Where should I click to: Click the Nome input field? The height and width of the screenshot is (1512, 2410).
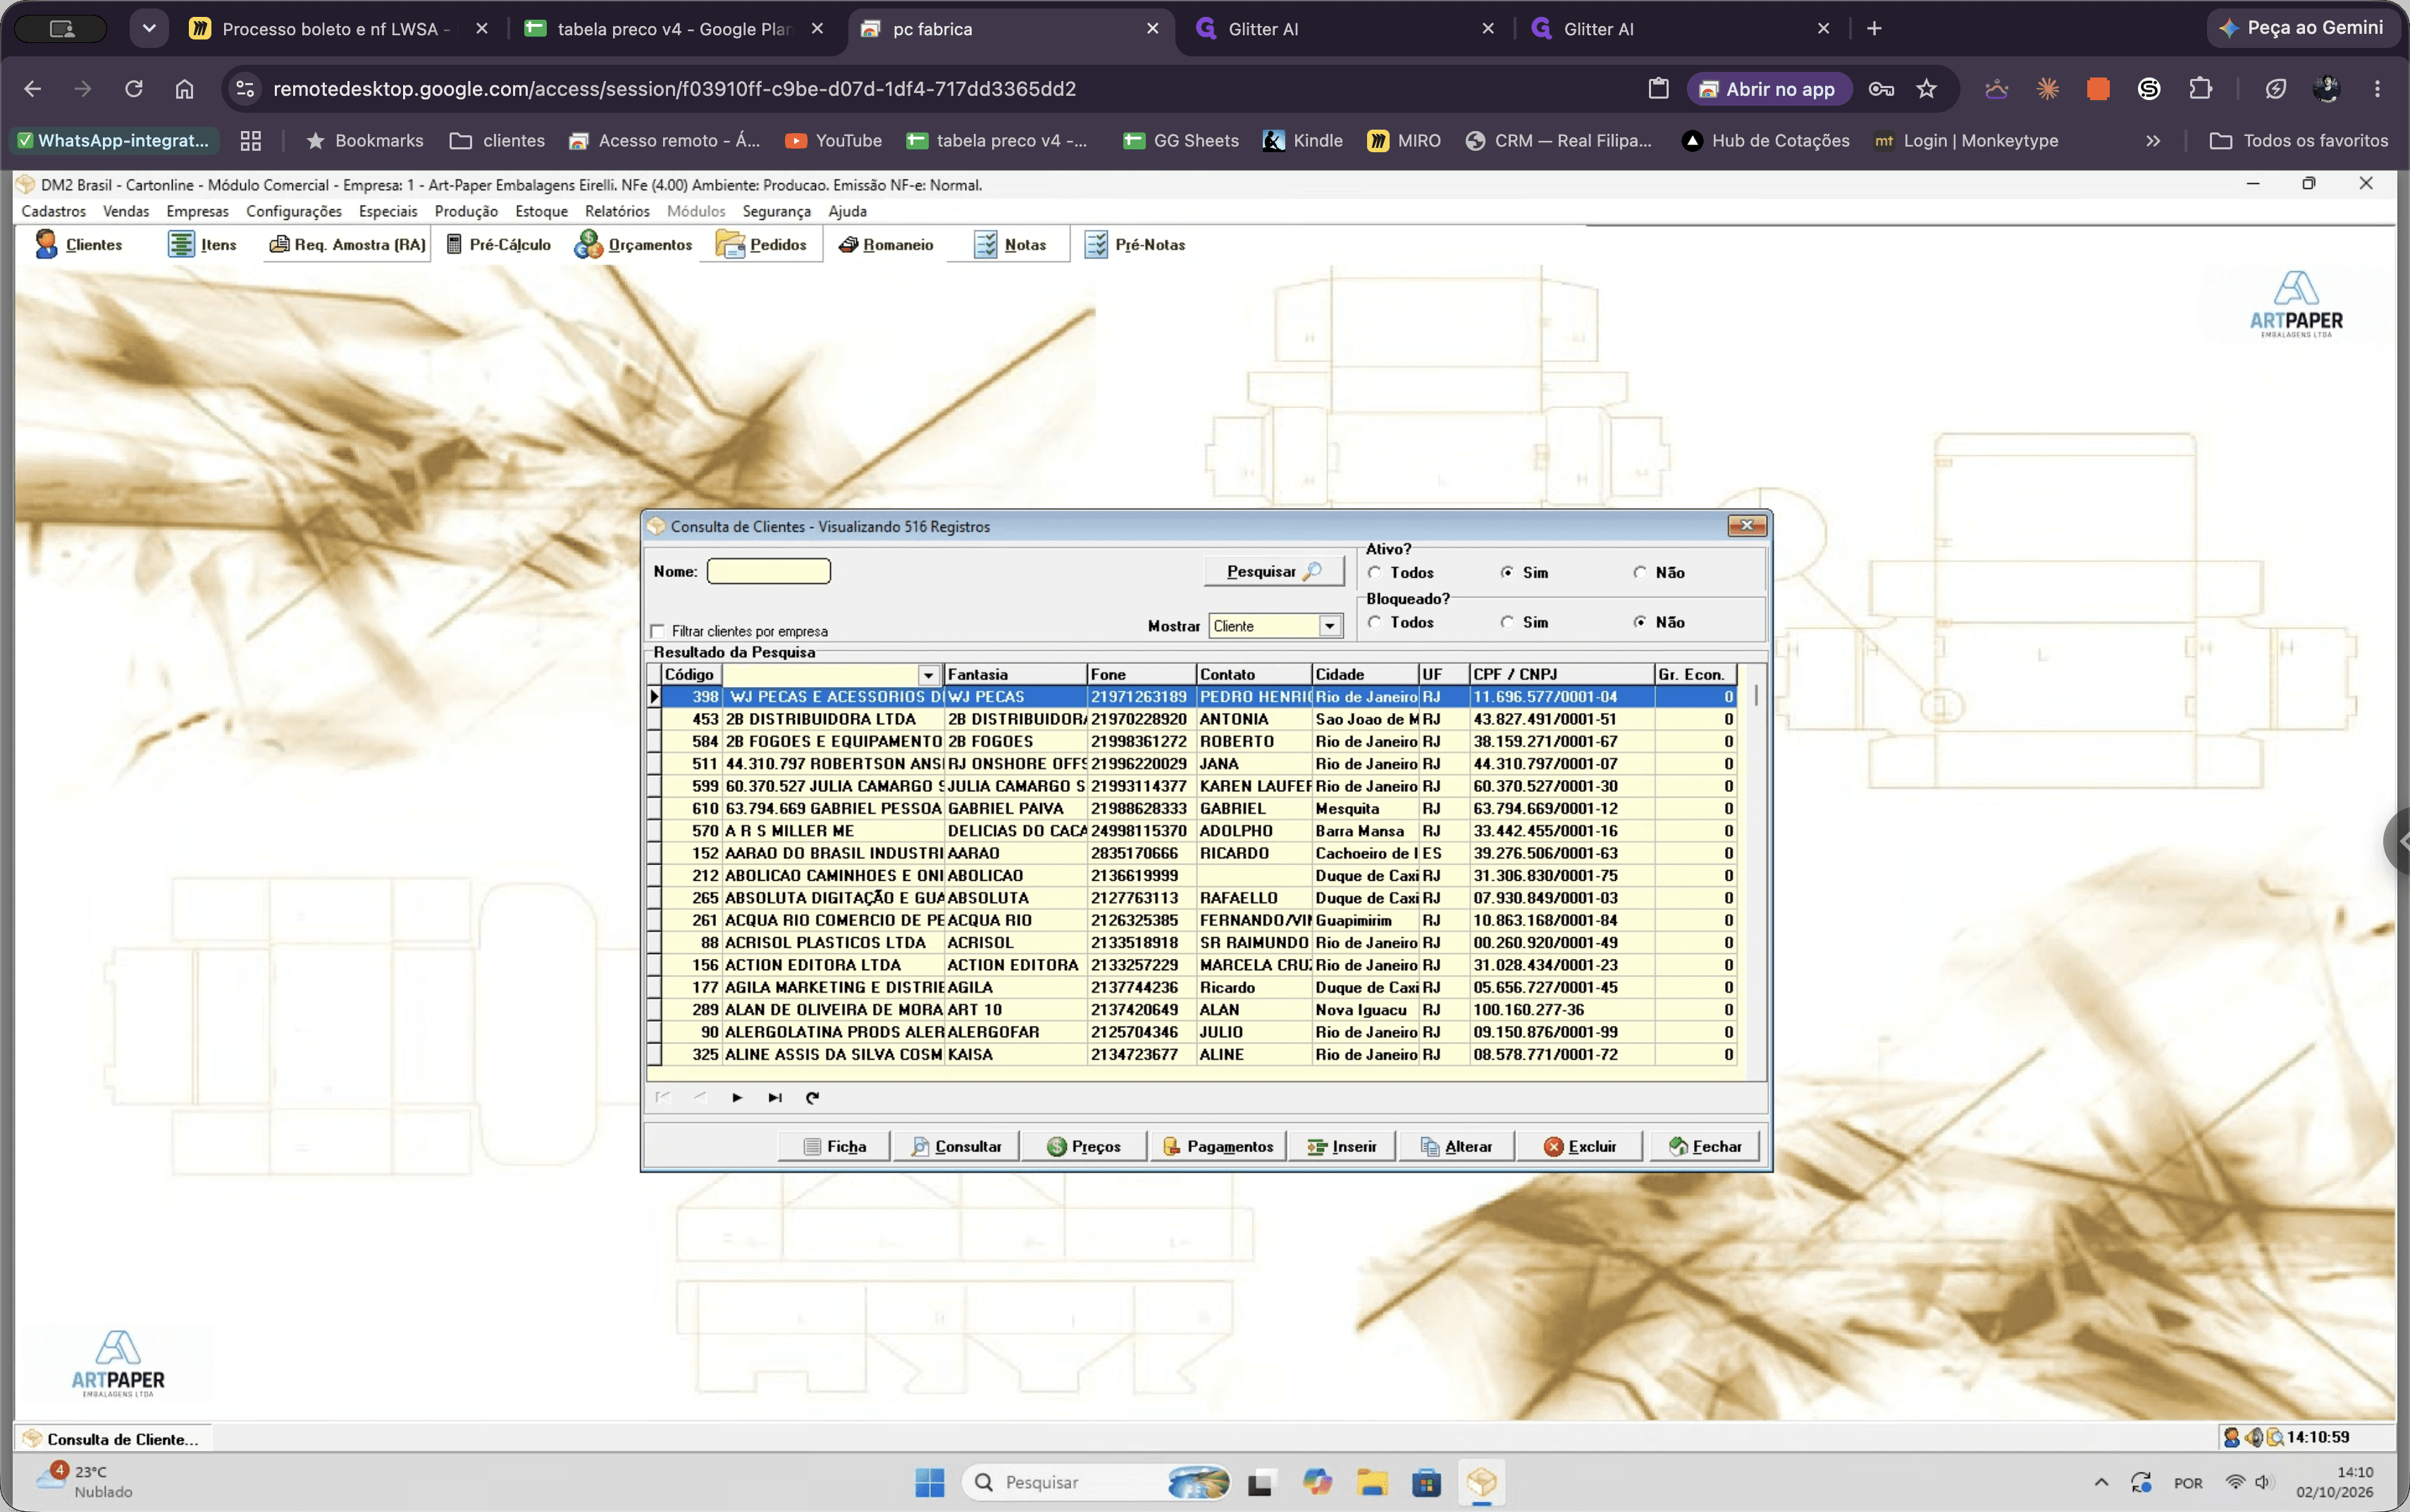[x=768, y=571]
